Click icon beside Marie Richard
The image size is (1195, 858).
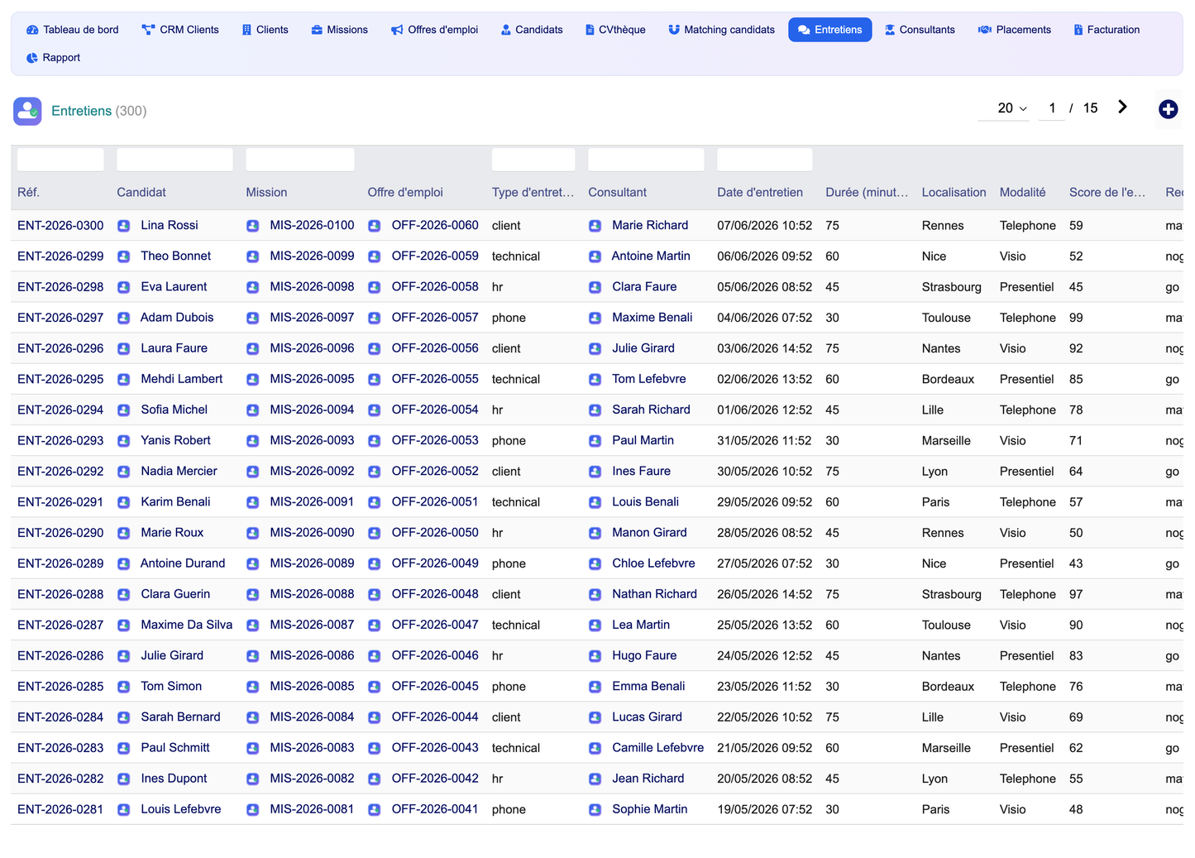click(x=595, y=226)
